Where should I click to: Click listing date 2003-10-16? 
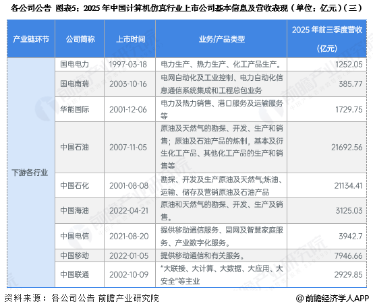128,84
